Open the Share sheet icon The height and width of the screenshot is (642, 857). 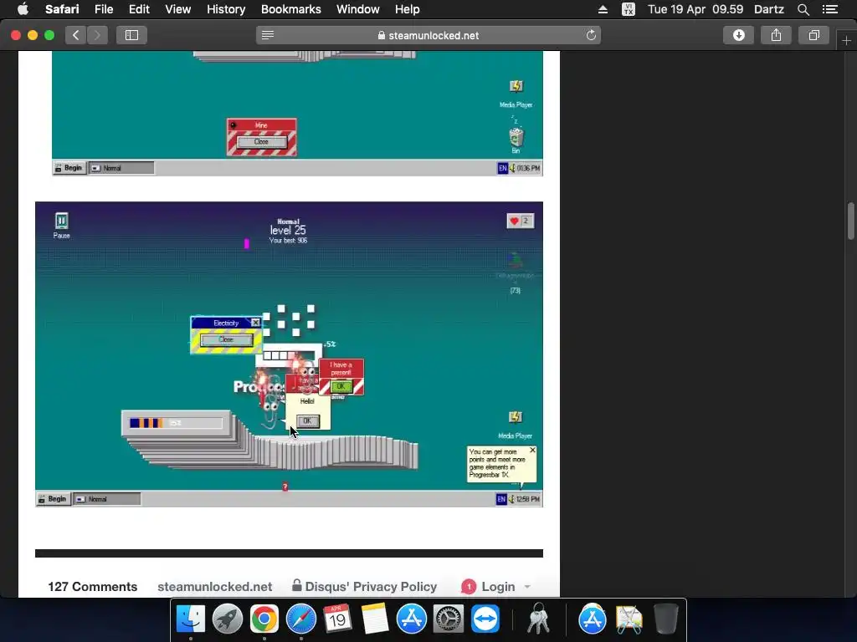pyautogui.click(x=776, y=35)
